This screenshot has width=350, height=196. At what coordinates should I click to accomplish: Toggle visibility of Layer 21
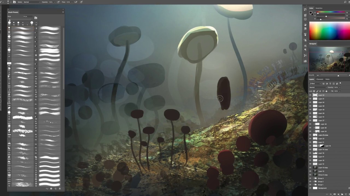click(310, 142)
